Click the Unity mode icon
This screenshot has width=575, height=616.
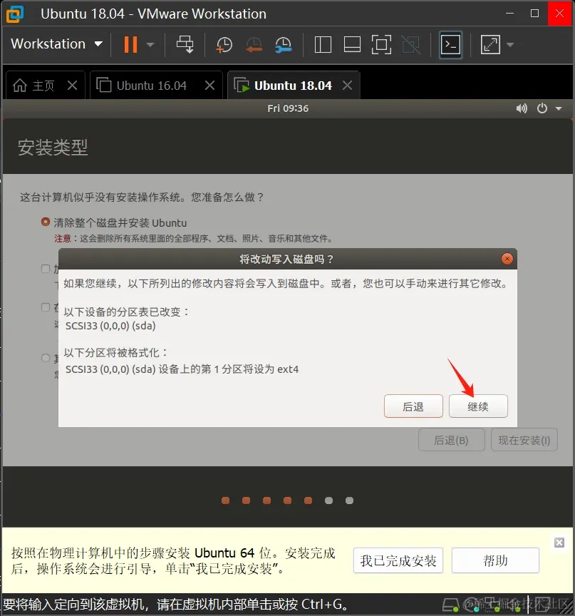click(411, 44)
